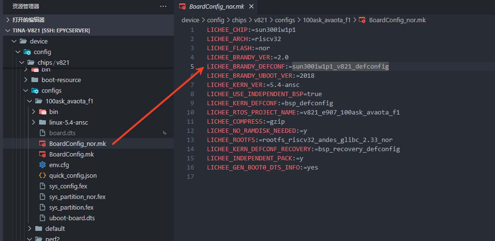
Task: Select the 100ask_avaota_f1 breadcrumb segment
Action: click(326, 20)
